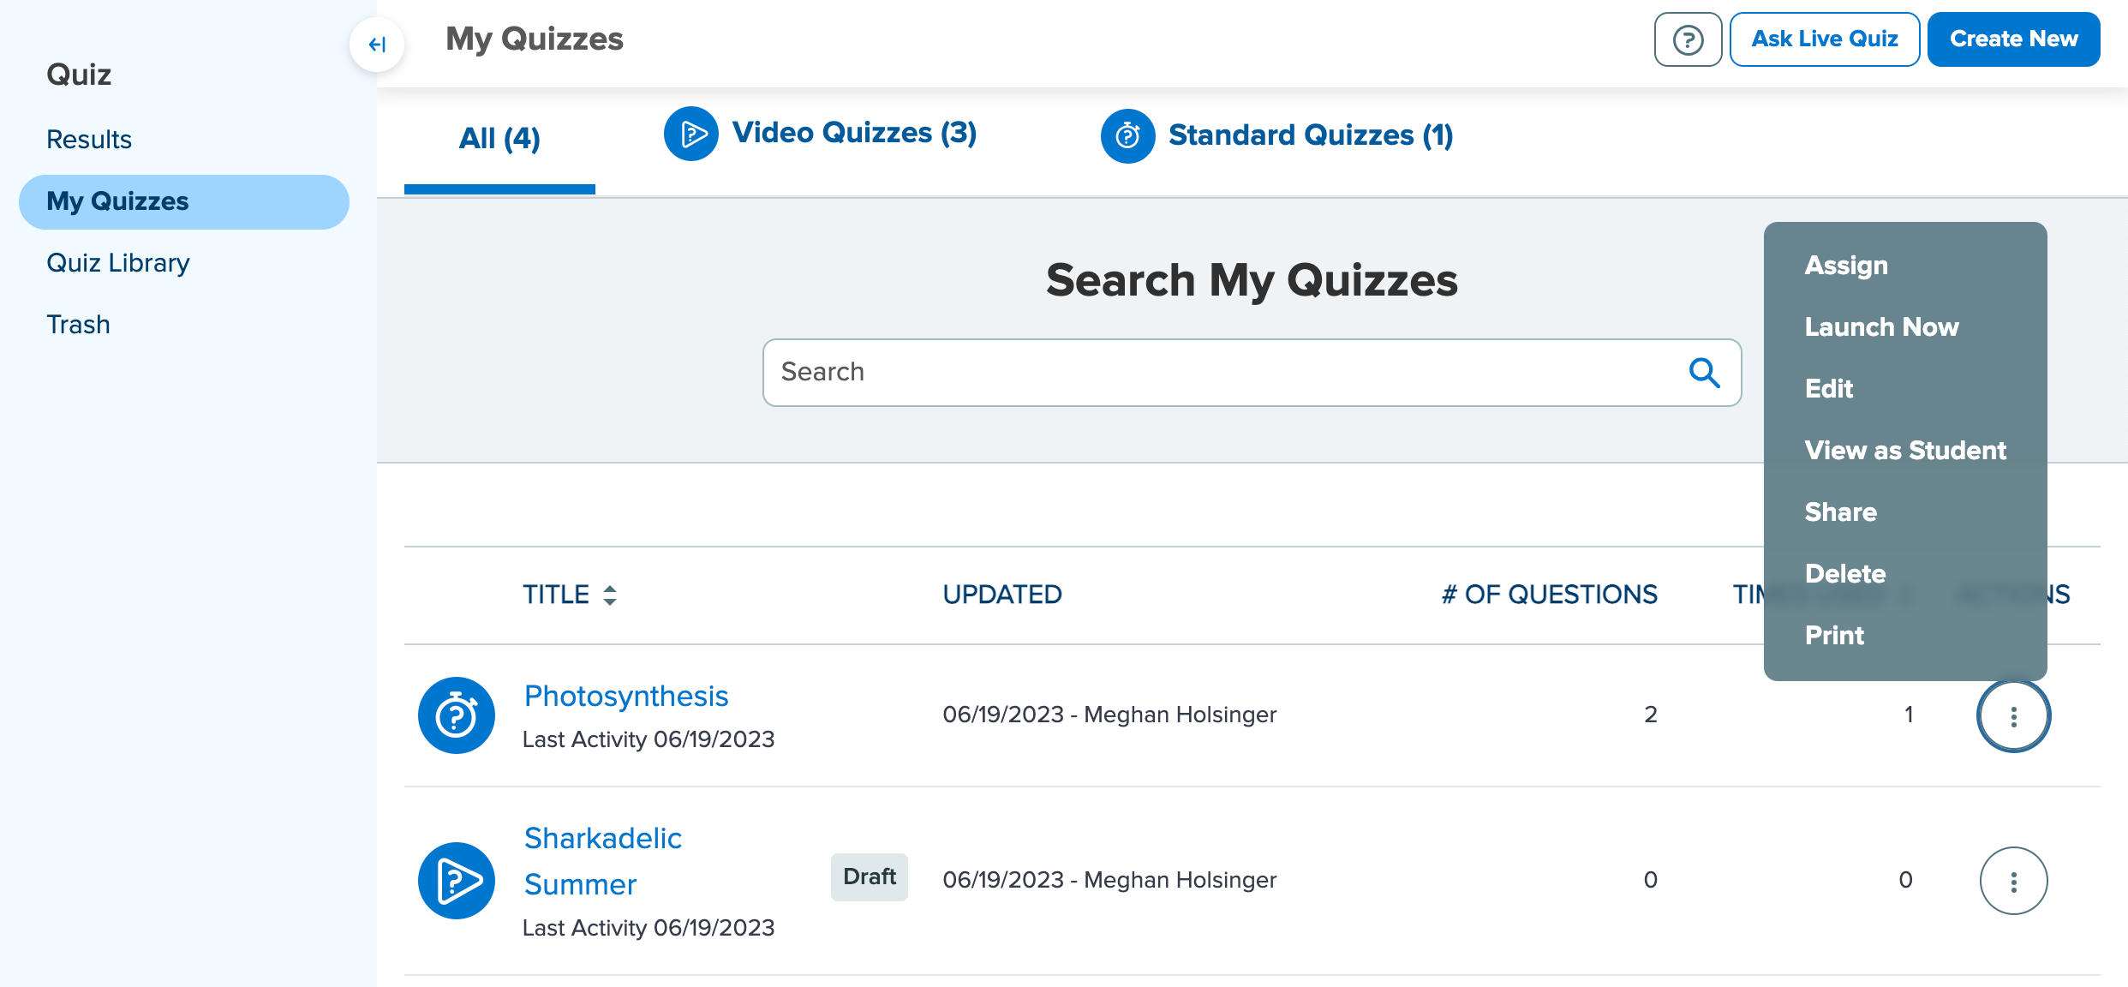Choose View as Student from the menu
The image size is (2128, 987).
tap(1905, 450)
